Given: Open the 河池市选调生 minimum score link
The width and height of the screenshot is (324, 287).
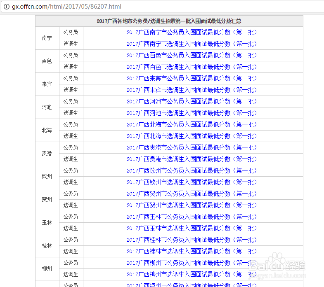Looking at the screenshot, I should pos(192,113).
